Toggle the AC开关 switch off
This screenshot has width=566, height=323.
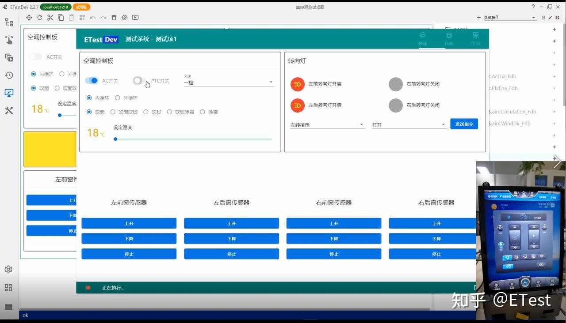[x=92, y=81]
